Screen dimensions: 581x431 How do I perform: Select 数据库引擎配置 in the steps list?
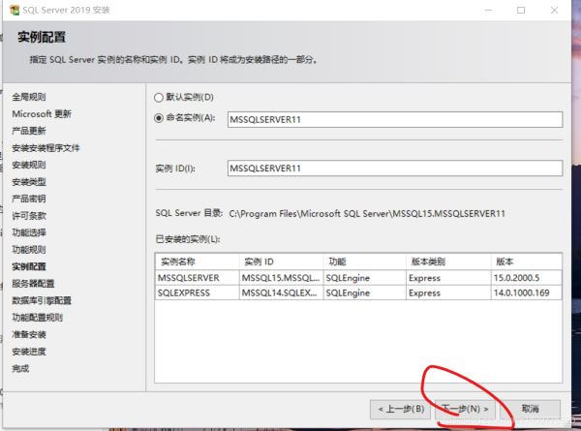40,300
